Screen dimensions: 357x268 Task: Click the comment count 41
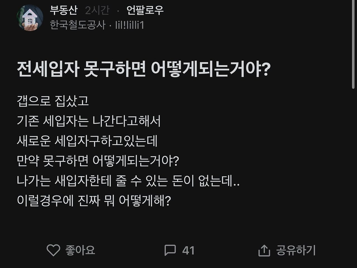[x=188, y=250]
